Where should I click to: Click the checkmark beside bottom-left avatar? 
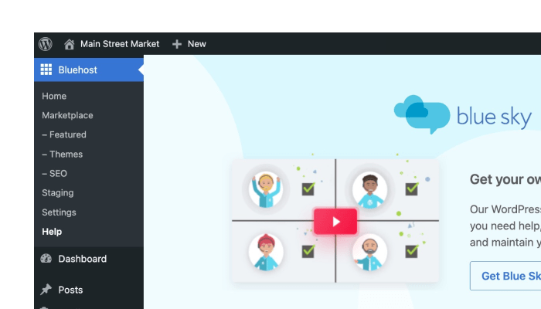(x=308, y=251)
